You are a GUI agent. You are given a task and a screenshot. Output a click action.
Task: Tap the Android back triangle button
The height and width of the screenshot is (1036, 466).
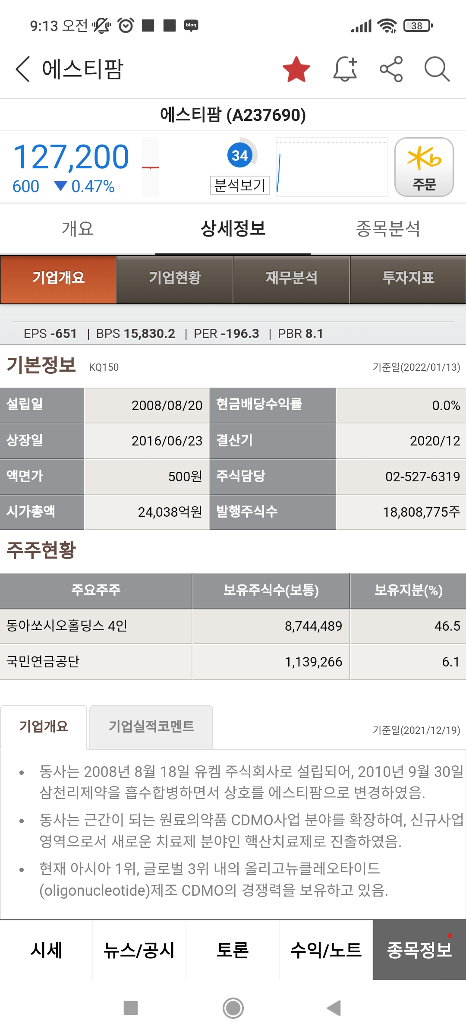pyautogui.click(x=334, y=1008)
